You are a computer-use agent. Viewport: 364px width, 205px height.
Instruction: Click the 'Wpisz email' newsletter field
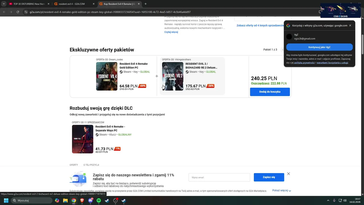[219, 177]
